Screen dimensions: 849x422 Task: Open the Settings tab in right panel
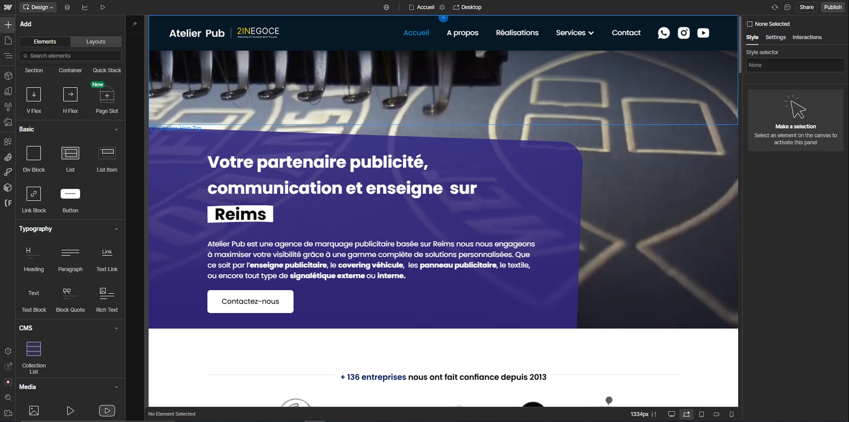[776, 38]
